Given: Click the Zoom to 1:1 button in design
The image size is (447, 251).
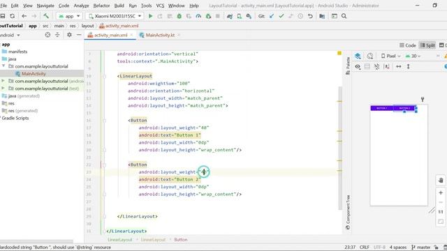Looking at the screenshot, I should (x=441, y=212).
